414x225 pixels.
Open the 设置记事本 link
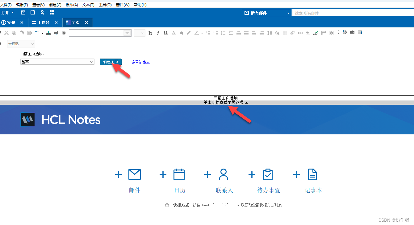point(141,62)
